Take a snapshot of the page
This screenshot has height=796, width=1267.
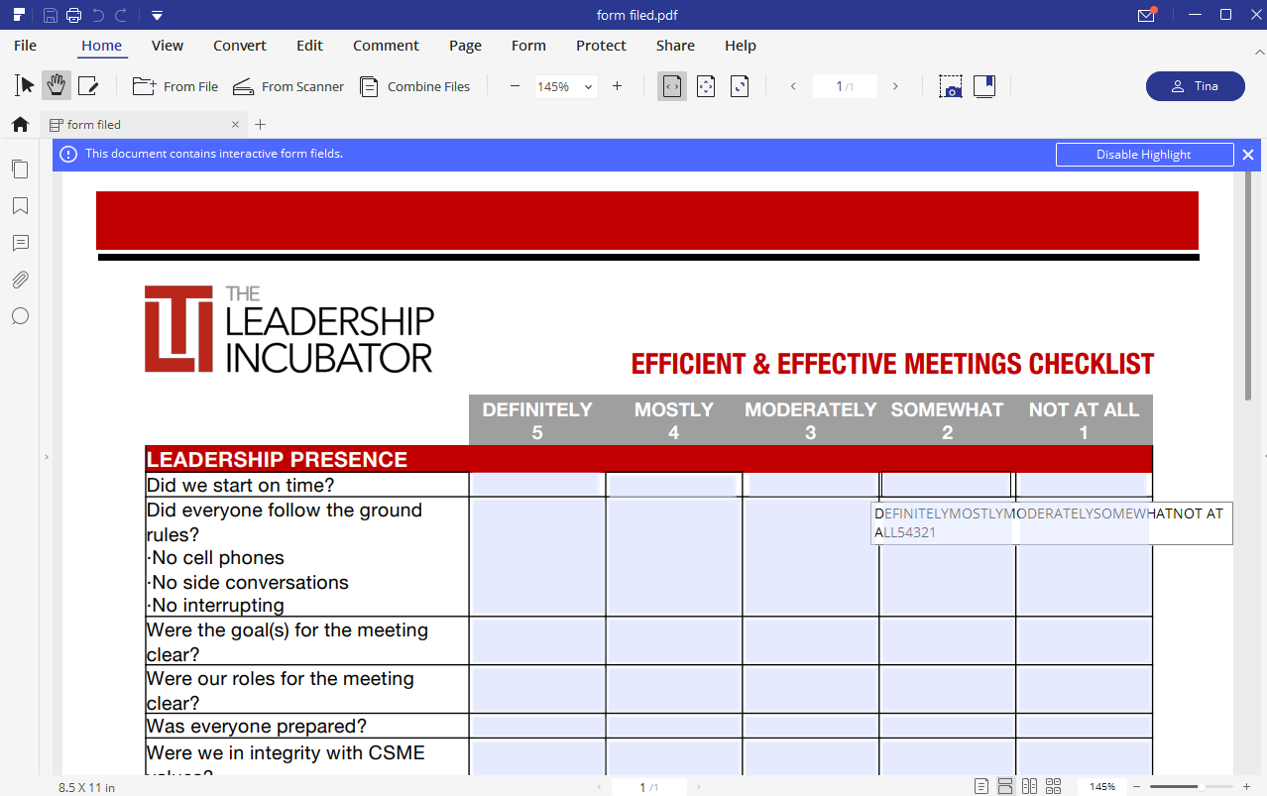pos(951,86)
